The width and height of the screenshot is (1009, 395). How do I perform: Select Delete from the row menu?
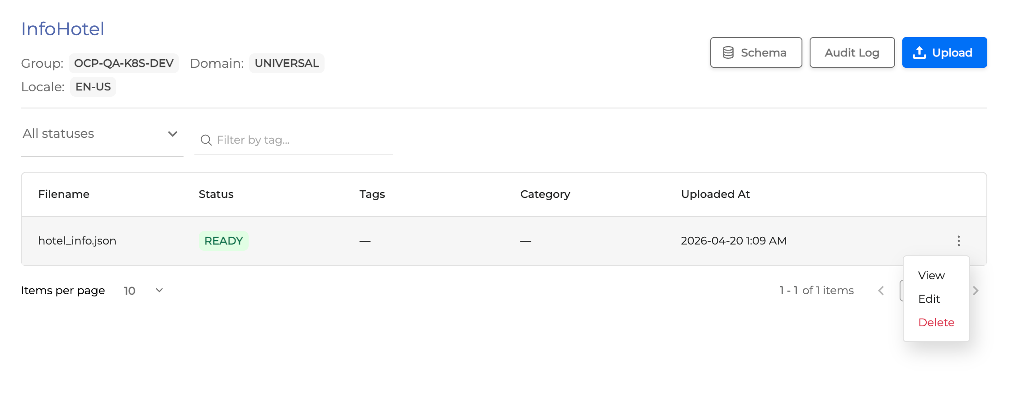936,322
